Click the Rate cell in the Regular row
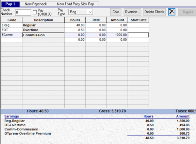196x144 pixels. (96, 25)
